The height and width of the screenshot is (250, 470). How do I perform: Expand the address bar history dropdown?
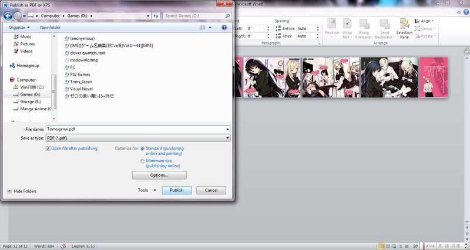point(148,16)
